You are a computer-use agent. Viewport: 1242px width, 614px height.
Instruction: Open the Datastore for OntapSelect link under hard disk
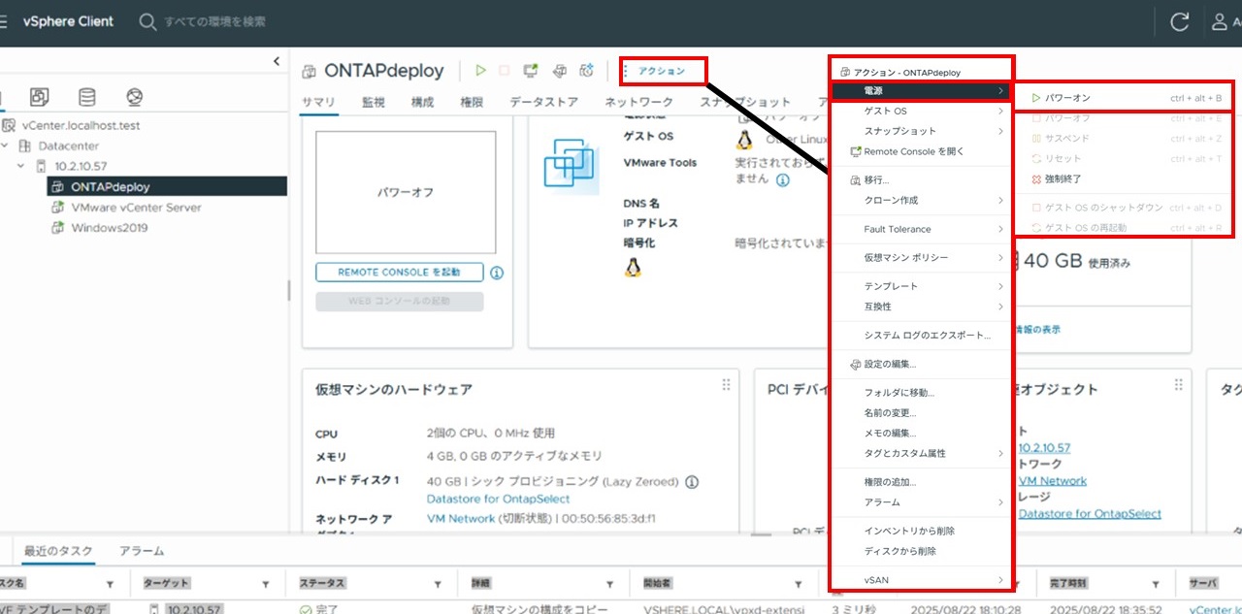click(x=498, y=499)
